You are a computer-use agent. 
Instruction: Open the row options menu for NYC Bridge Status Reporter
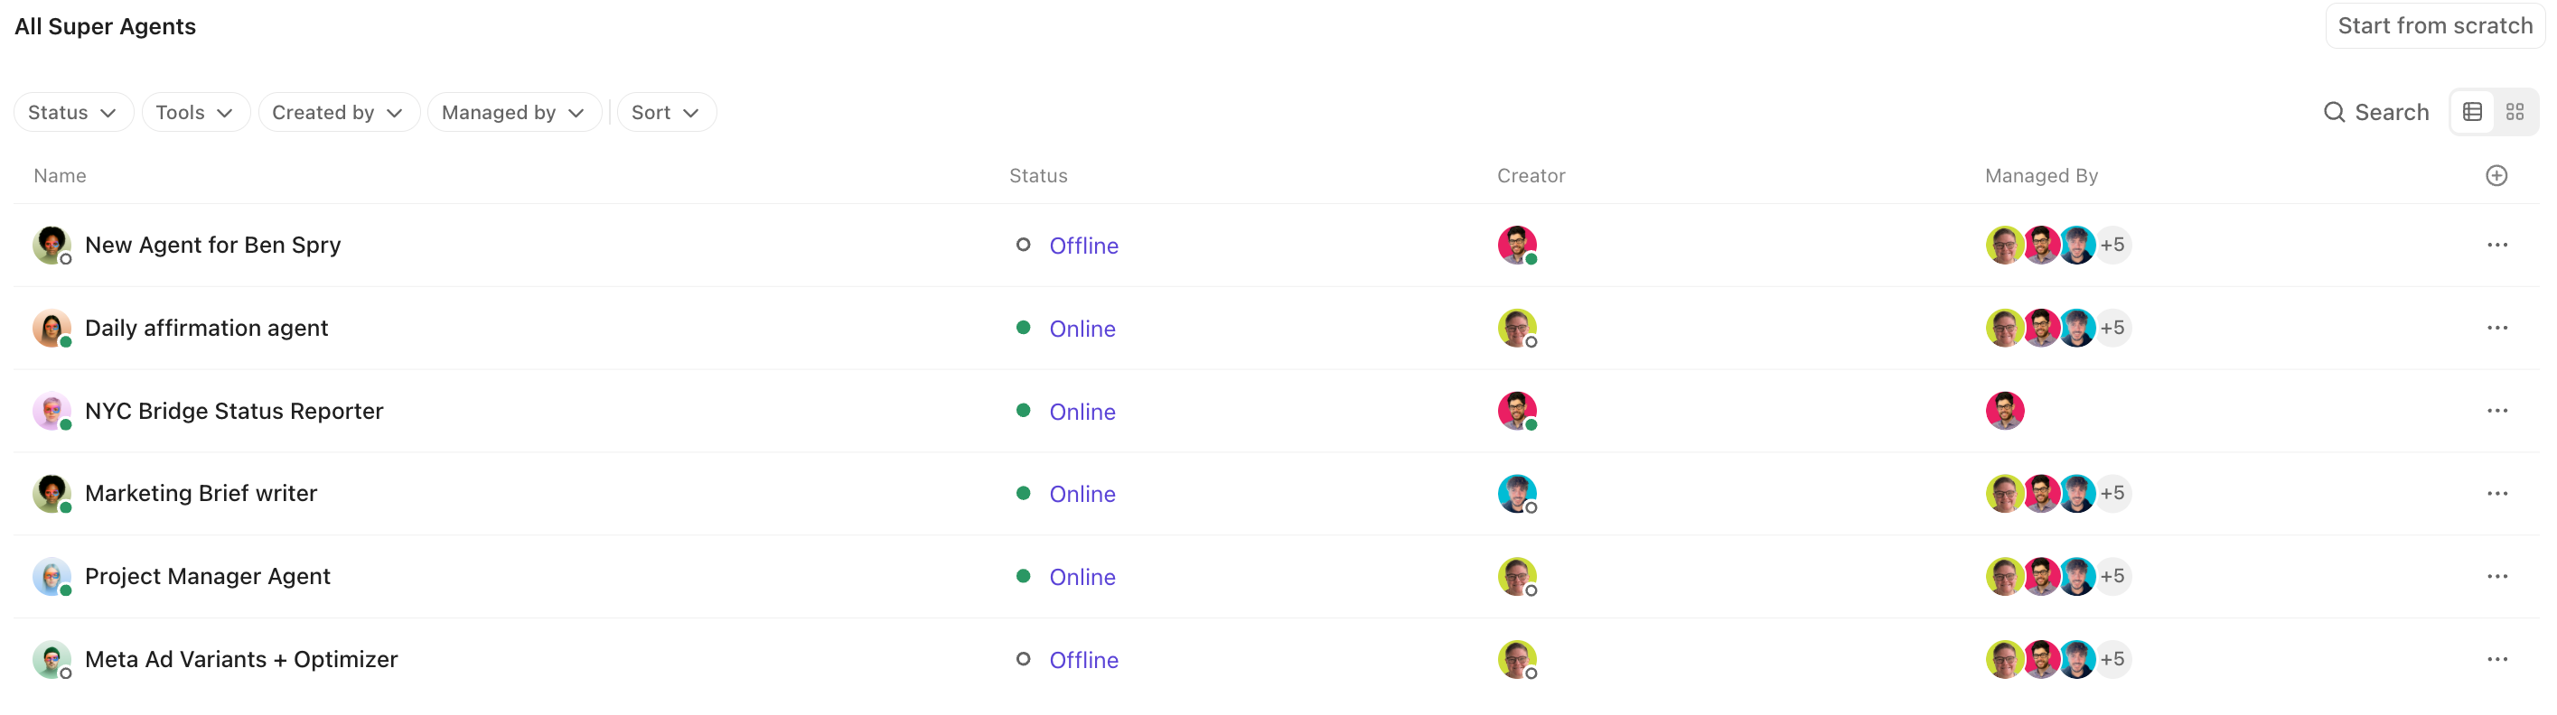[x=2498, y=410]
